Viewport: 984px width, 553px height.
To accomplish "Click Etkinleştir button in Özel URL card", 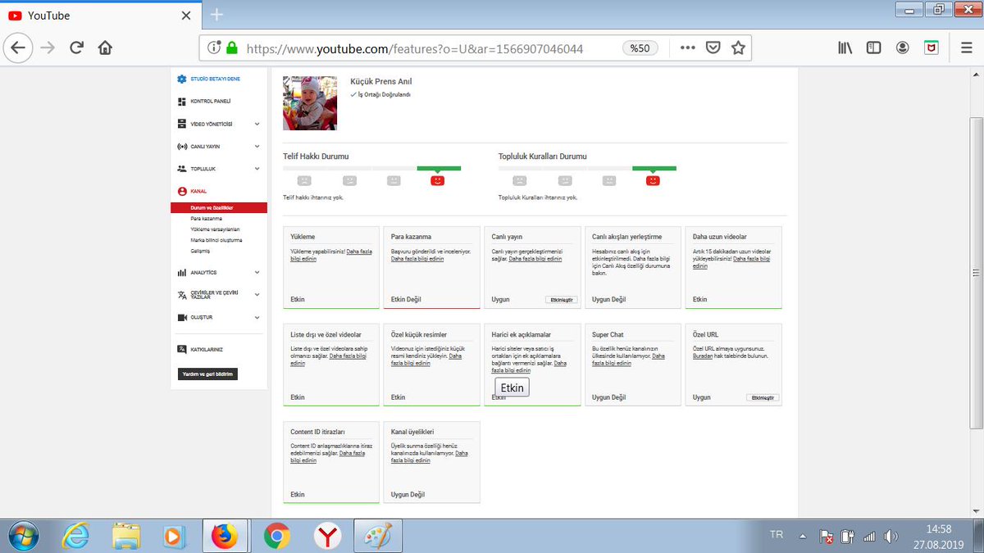I will (763, 397).
